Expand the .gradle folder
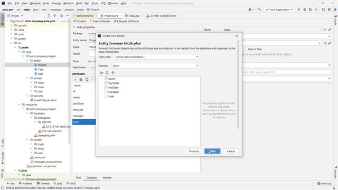This screenshot has height=190, width=338. pos(12,25)
